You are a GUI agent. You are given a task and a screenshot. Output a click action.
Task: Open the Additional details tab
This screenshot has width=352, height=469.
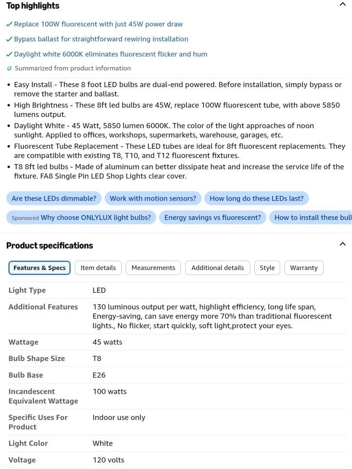(218, 268)
